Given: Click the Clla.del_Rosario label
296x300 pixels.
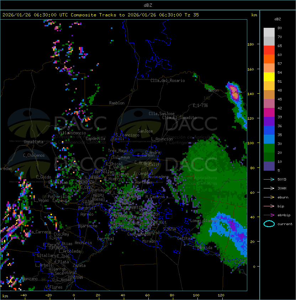Looking at the screenshot, I should point(168,81).
